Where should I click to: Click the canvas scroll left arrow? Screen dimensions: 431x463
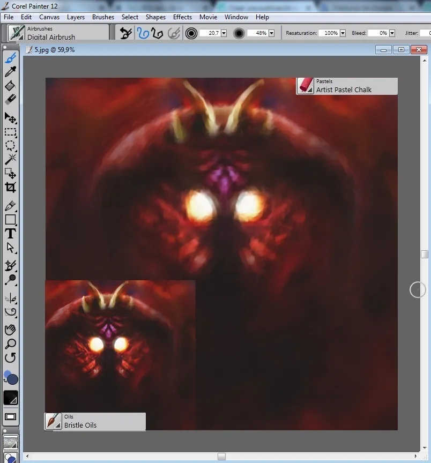[x=27, y=456]
